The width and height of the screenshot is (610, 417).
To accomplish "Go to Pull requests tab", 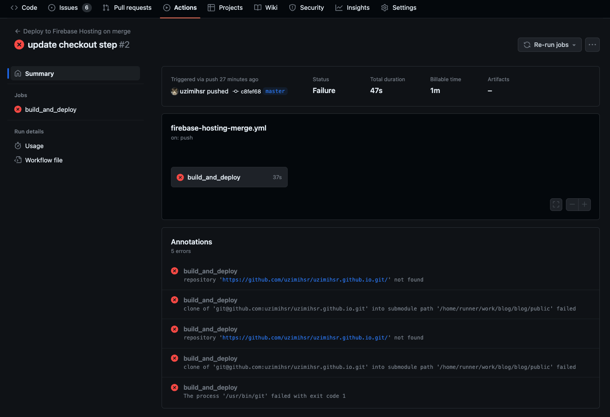I will (x=127, y=8).
